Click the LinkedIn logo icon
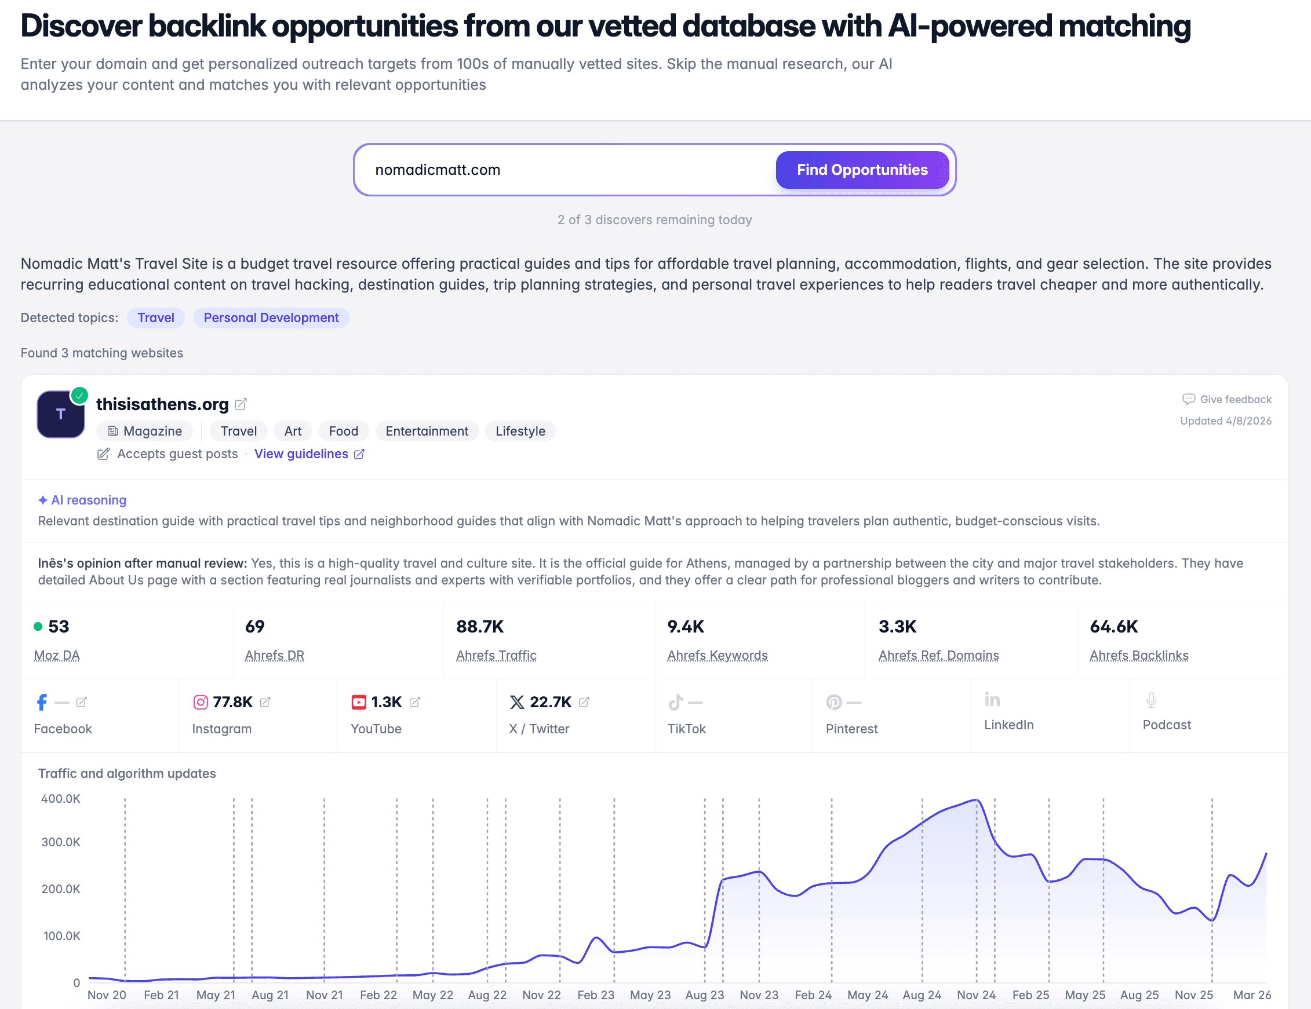Image resolution: width=1311 pixels, height=1009 pixels. click(992, 700)
